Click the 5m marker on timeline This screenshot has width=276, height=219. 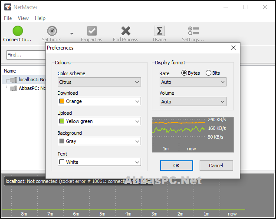(x=102, y=214)
